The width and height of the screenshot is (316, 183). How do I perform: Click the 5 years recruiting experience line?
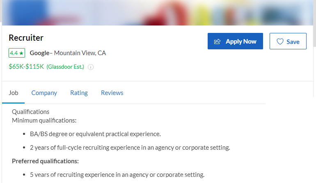117,174
